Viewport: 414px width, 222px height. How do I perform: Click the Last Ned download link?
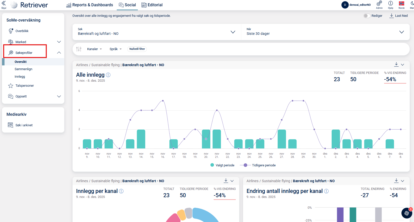pyautogui.click(x=398, y=16)
